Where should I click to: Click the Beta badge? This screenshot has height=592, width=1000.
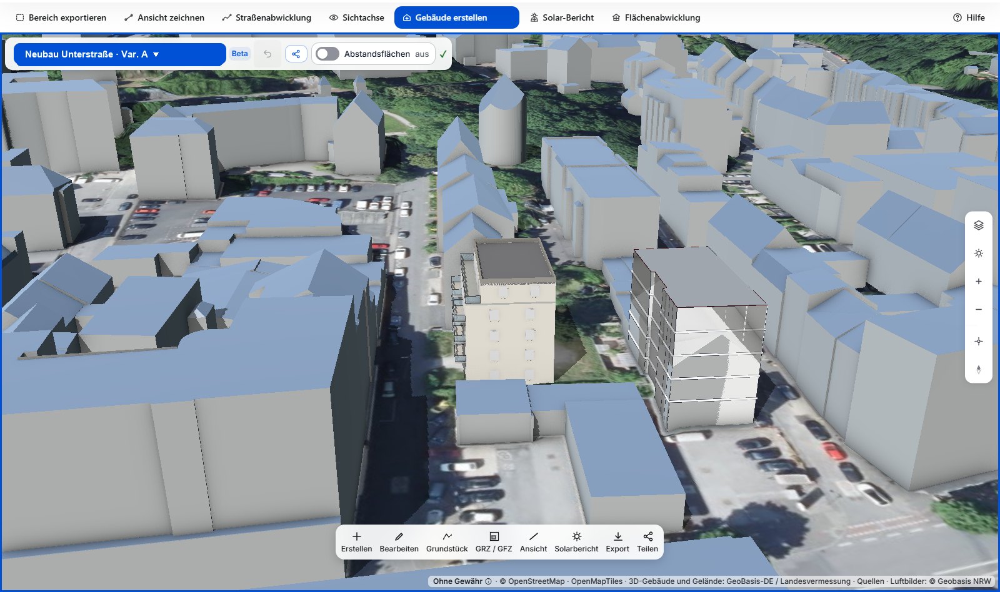pyautogui.click(x=240, y=54)
